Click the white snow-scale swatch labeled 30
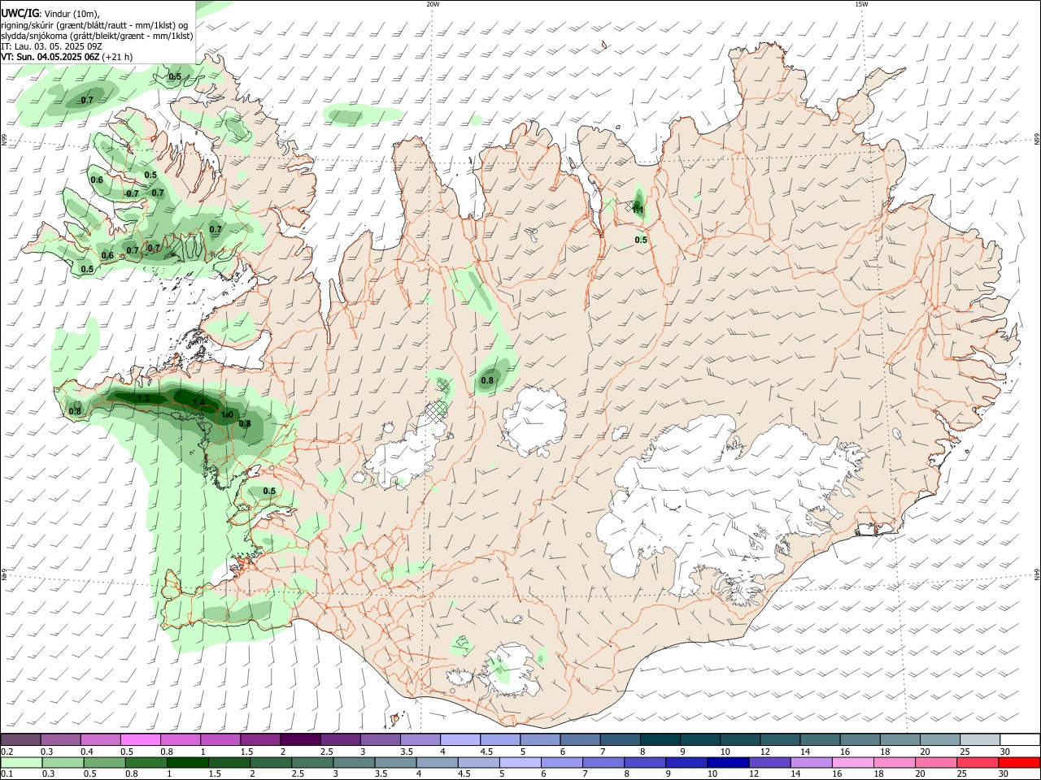This screenshot has width=1041, height=780. pos(1019,739)
